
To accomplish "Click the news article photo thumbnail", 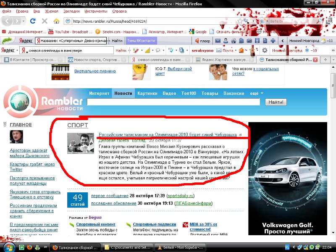I will 81,143.
